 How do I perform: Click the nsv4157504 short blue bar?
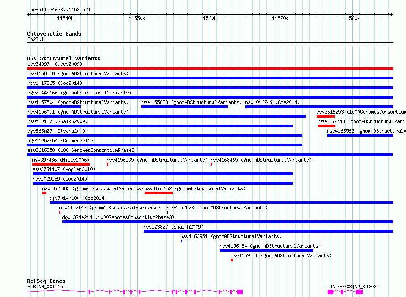(x=54, y=107)
